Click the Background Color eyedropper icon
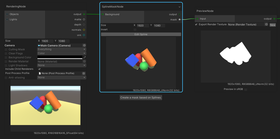 pos(84,57)
